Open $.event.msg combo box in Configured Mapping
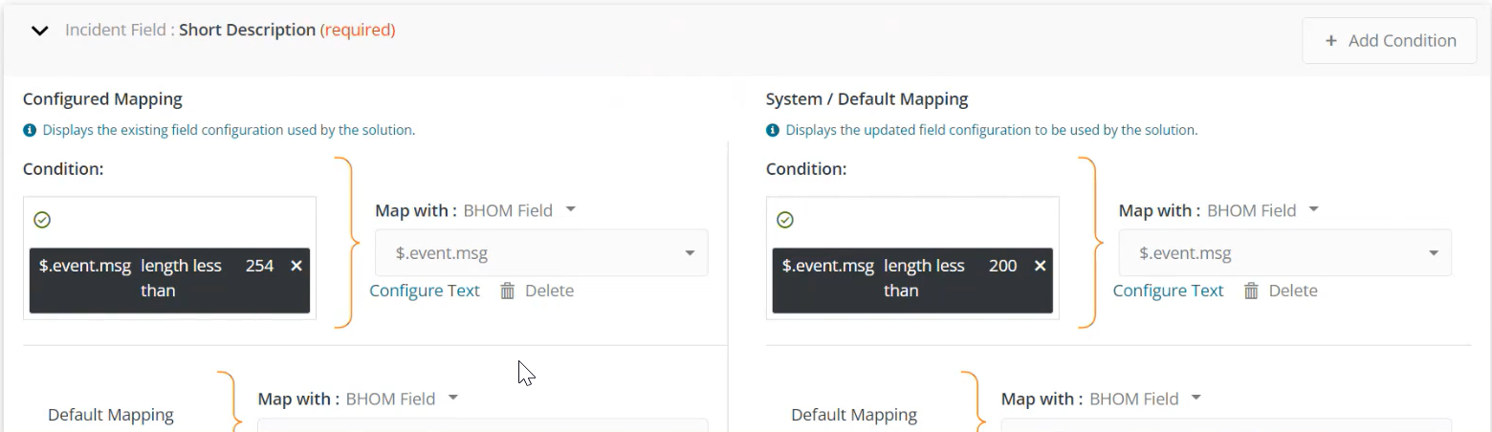This screenshot has height=432, width=1492. coord(541,253)
